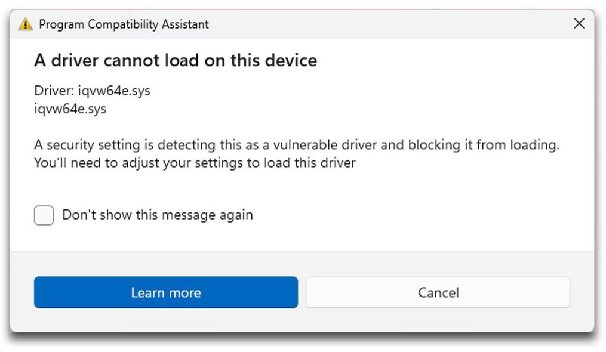
Task: Click the "You'll need to adjust your settings" line
Action: click(x=195, y=162)
